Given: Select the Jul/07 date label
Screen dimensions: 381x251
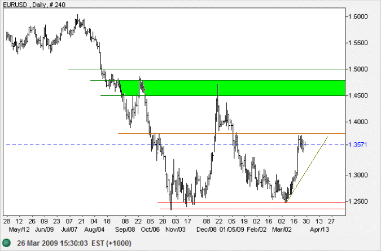Looking at the screenshot, I should pos(69,230).
